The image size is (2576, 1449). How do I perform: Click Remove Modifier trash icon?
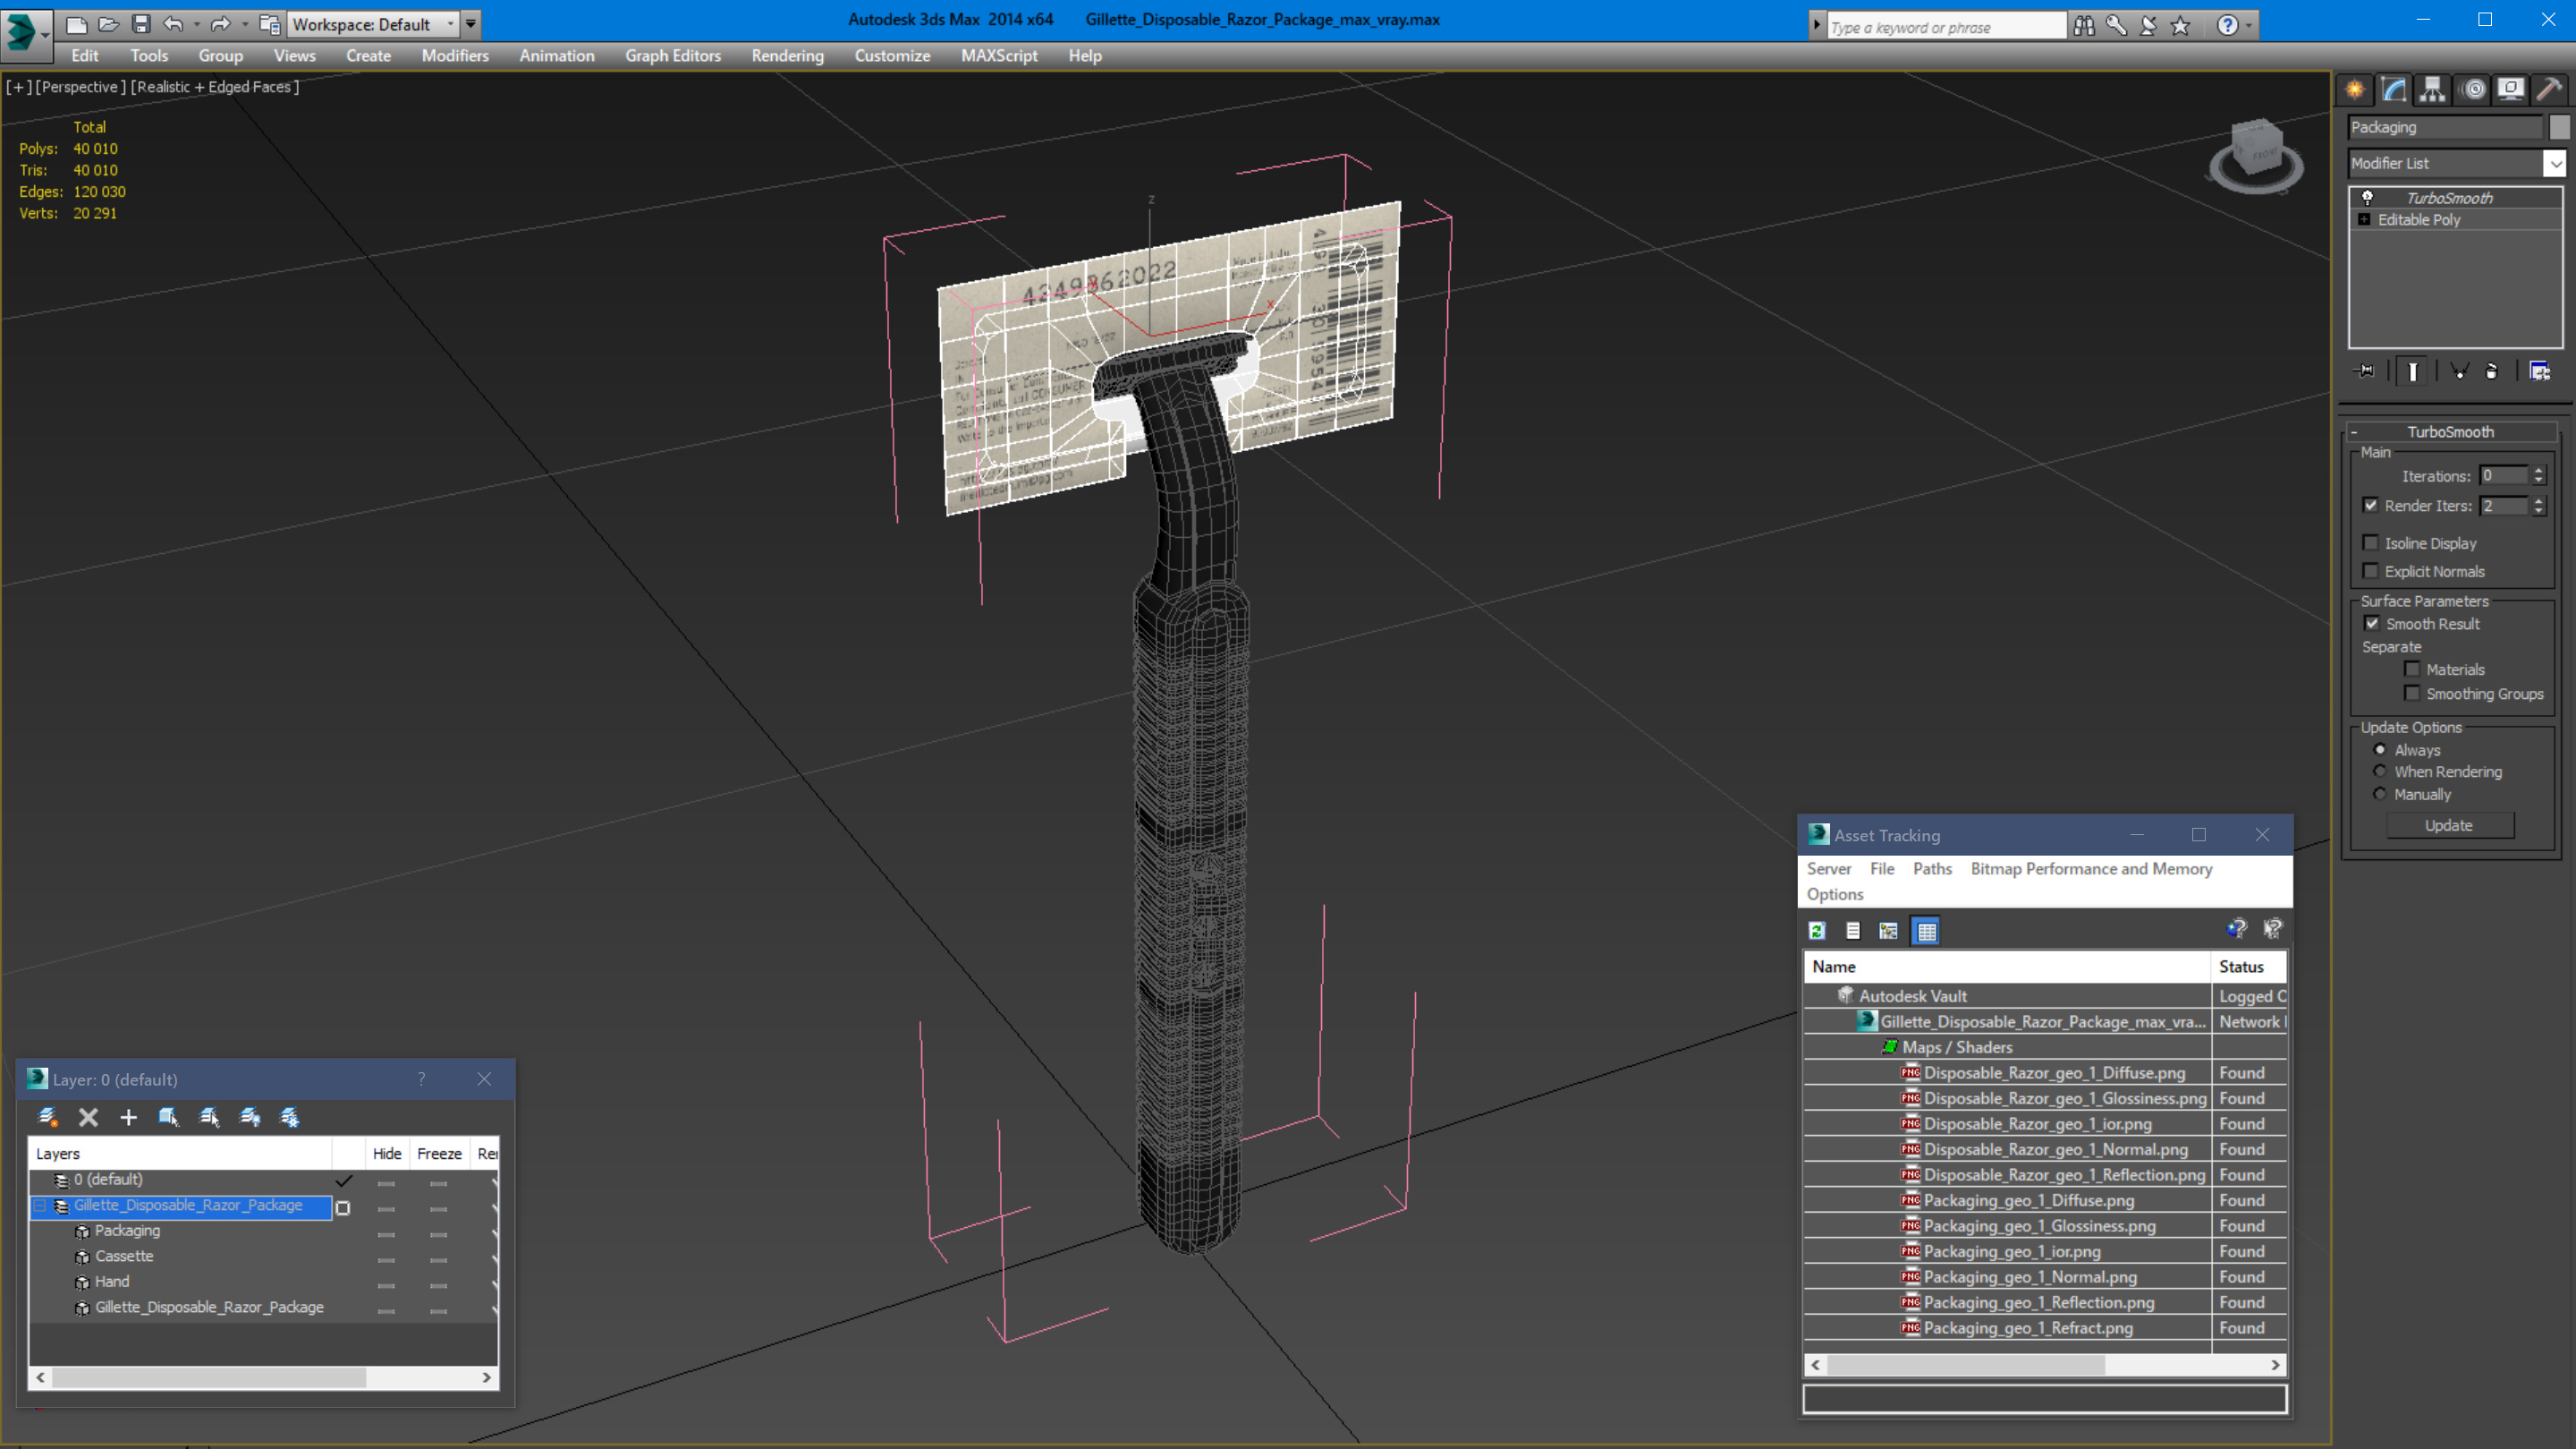pos(2492,371)
